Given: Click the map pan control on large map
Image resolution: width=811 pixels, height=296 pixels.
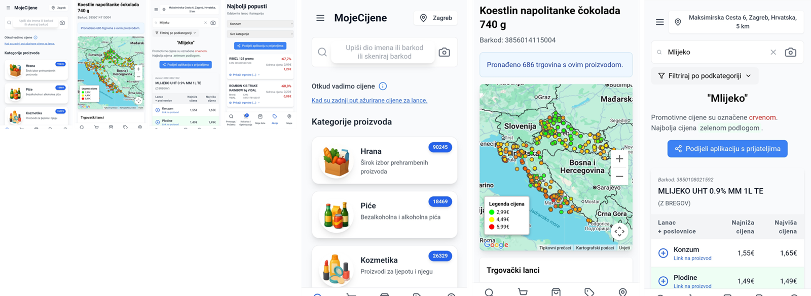Looking at the screenshot, I should coord(619,232).
